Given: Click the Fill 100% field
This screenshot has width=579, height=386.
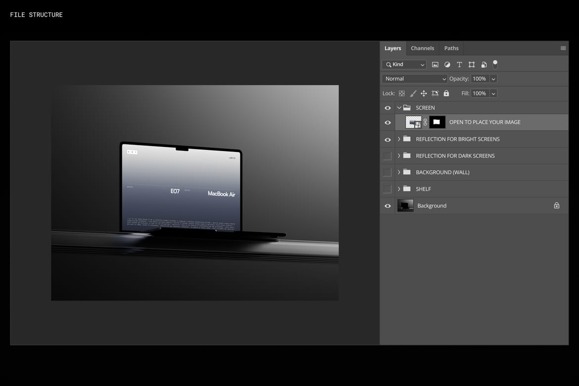Looking at the screenshot, I should tap(480, 94).
